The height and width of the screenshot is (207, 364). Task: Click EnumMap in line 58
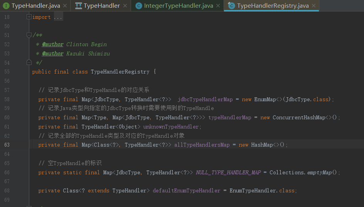click(265, 99)
